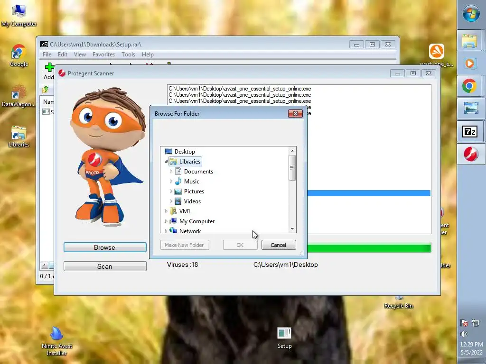The width and height of the screenshot is (486, 364).
Task: Open the 7-Zip Favorites menu
Action: click(103, 54)
